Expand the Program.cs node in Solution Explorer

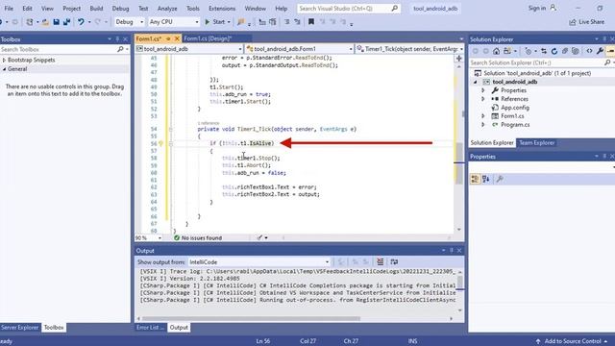483,125
